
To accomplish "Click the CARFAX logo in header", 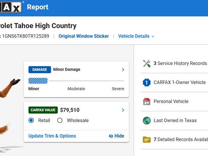I will (x=11, y=7).
